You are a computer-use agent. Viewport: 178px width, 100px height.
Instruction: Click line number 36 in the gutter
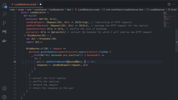(x=15, y=62)
